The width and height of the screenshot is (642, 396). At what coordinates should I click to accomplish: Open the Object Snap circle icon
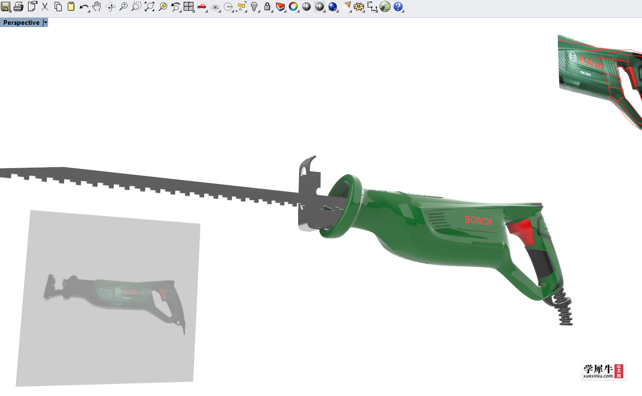(228, 7)
